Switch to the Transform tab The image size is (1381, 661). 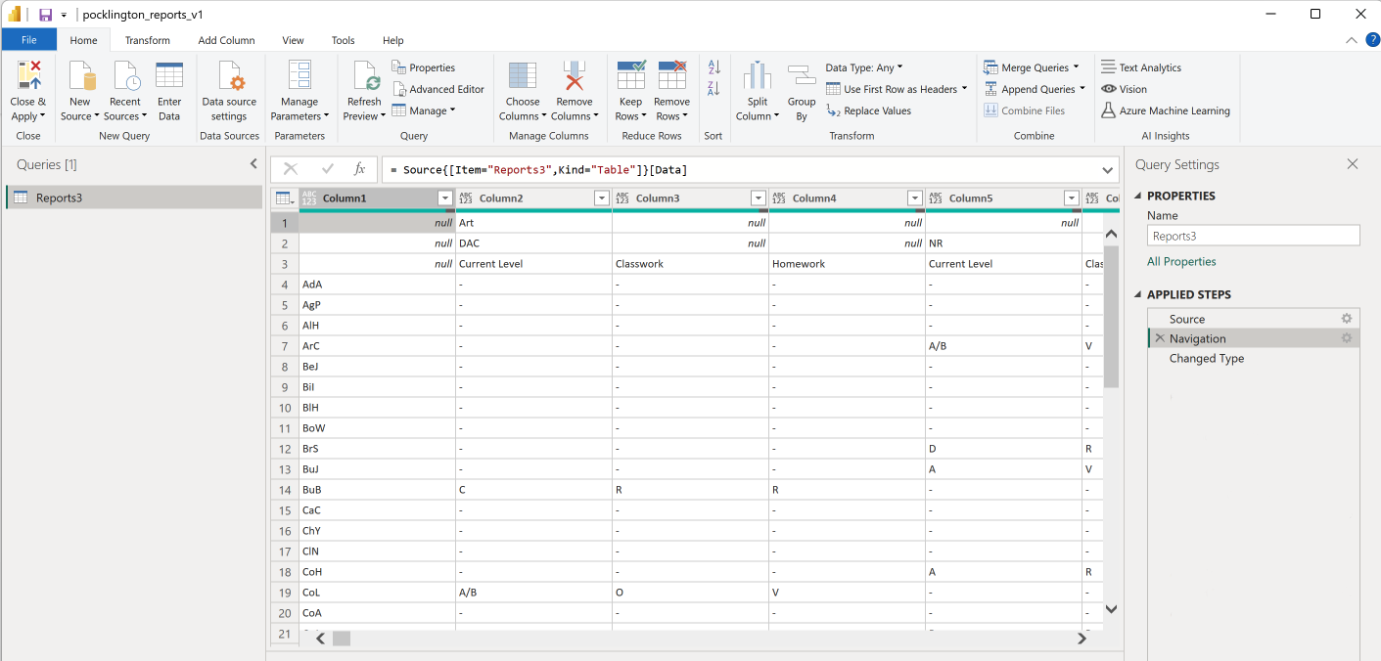[148, 40]
